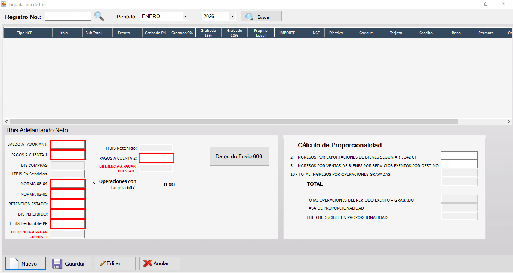Viewport: 513px width, 273px height.
Task: Open Datos de Envio 606
Action: coord(239,156)
